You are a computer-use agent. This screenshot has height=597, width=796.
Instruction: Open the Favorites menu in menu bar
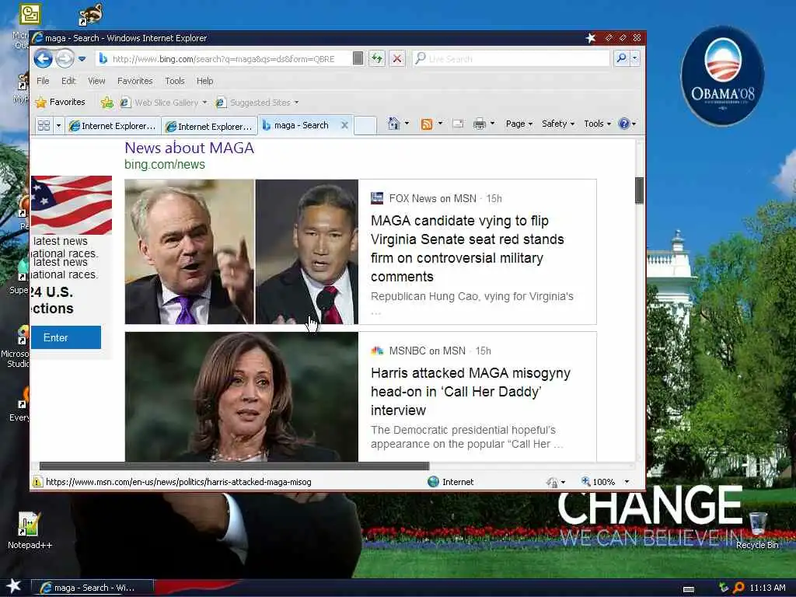coord(135,81)
